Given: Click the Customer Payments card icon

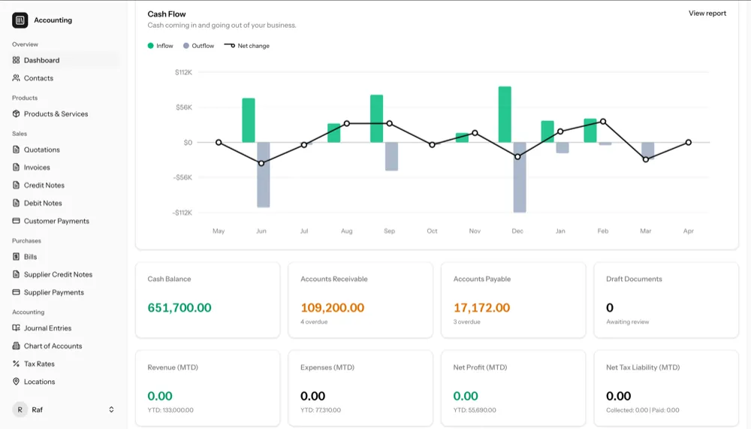Looking at the screenshot, I should point(17,221).
